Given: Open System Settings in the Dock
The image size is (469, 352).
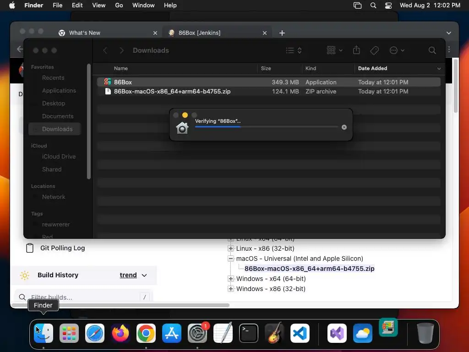Looking at the screenshot, I should pos(197,333).
